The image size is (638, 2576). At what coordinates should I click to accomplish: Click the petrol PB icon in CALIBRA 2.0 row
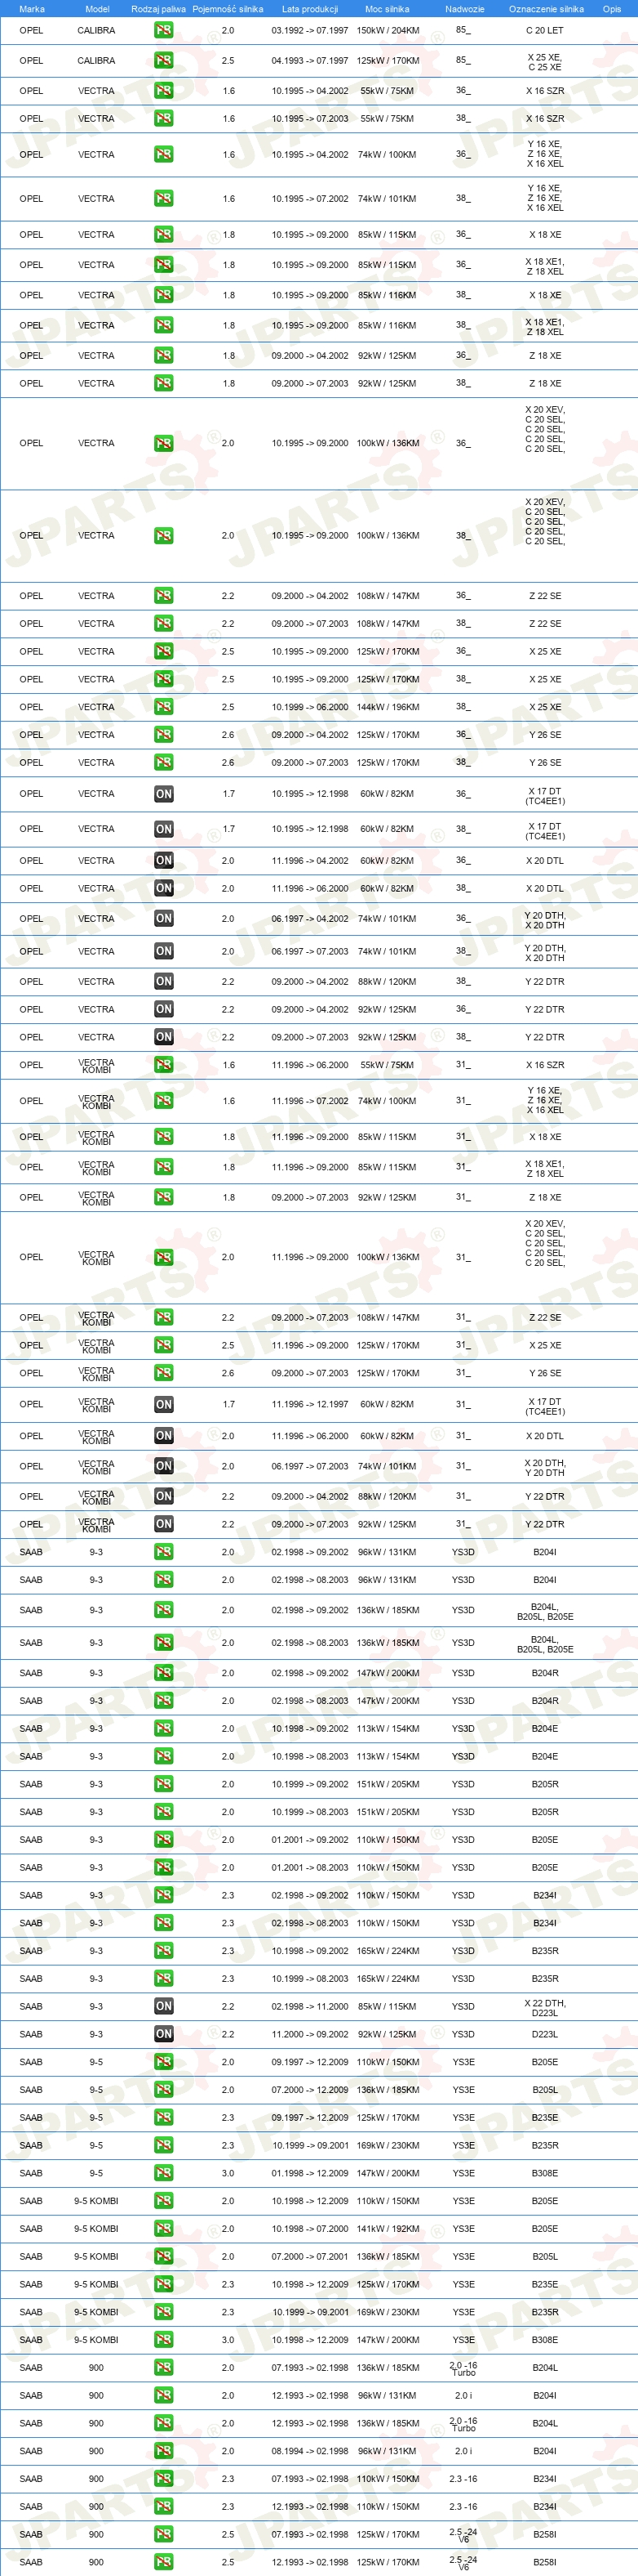point(164,30)
